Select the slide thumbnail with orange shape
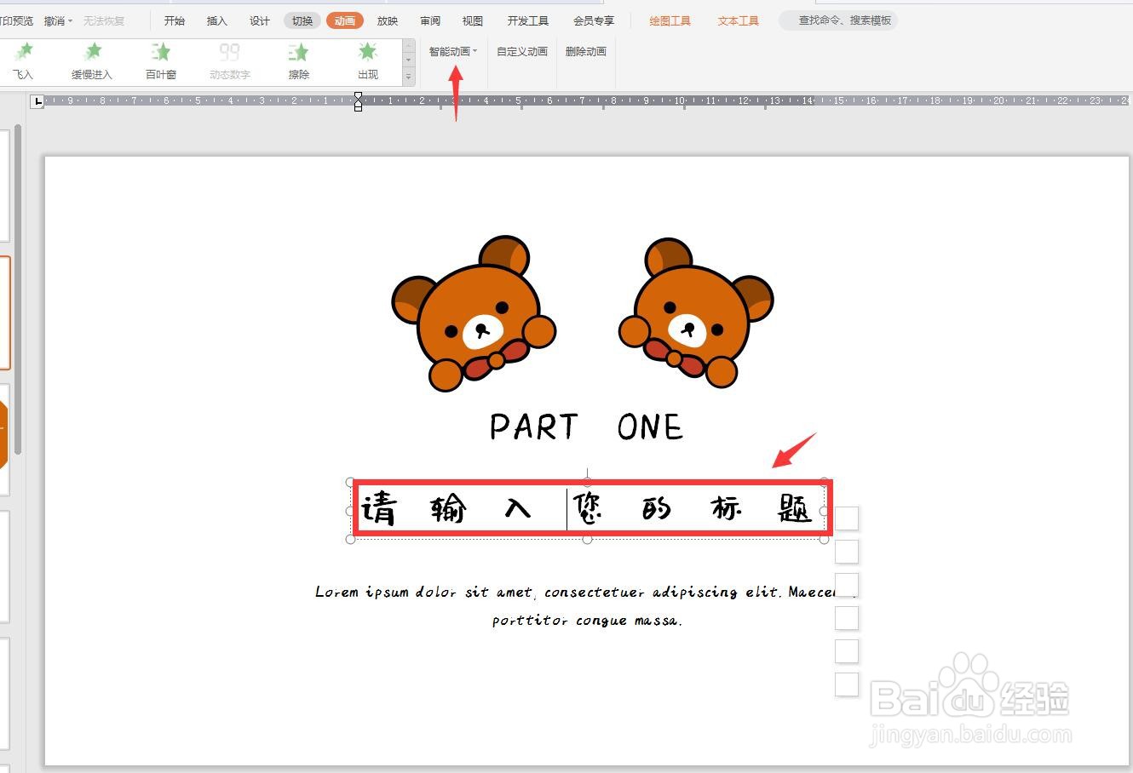Viewport: 1133px width, 773px height. coord(4,440)
